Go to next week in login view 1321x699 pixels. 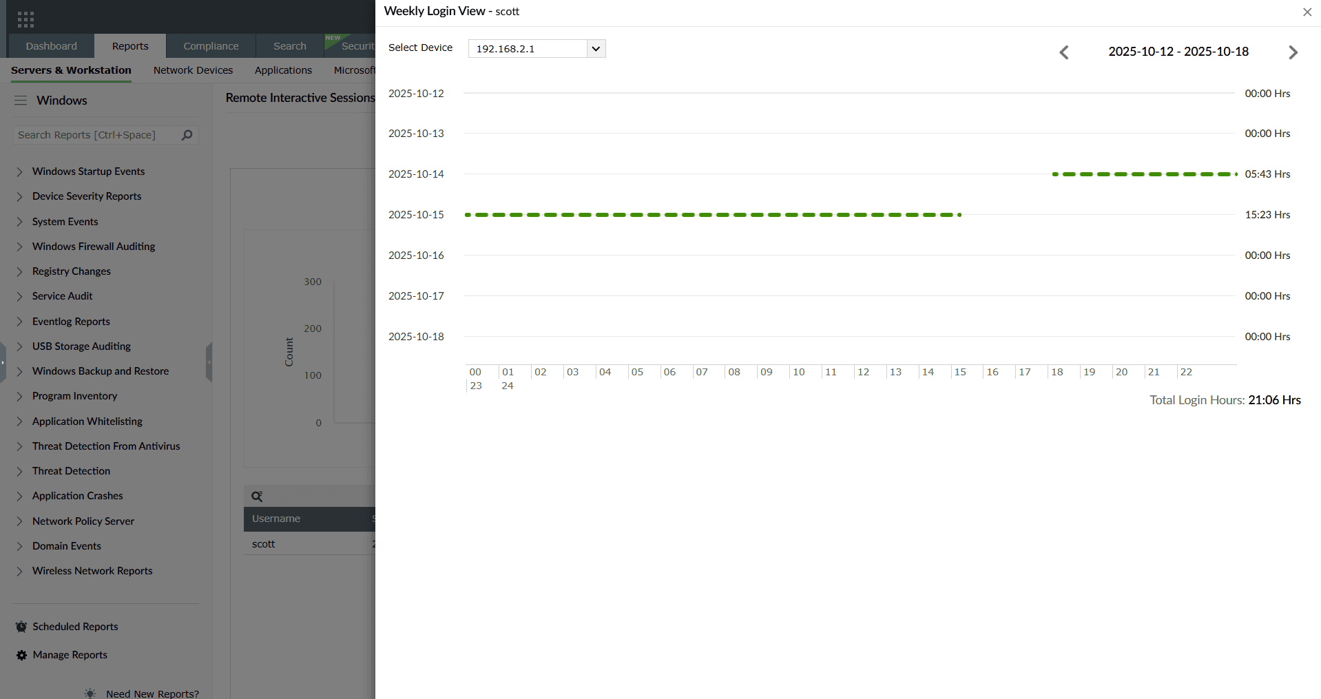coord(1293,52)
